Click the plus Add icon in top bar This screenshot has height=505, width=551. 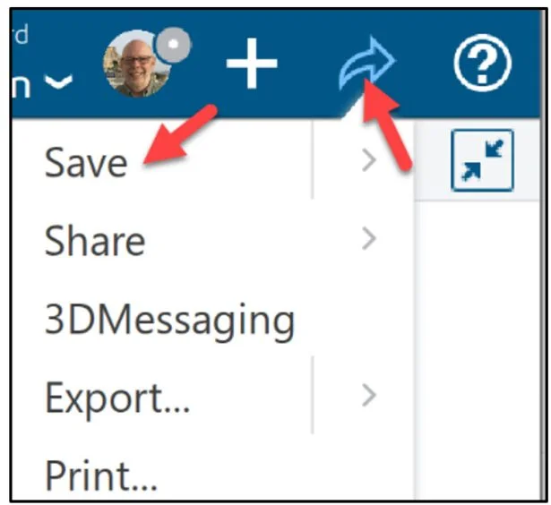click(x=252, y=64)
